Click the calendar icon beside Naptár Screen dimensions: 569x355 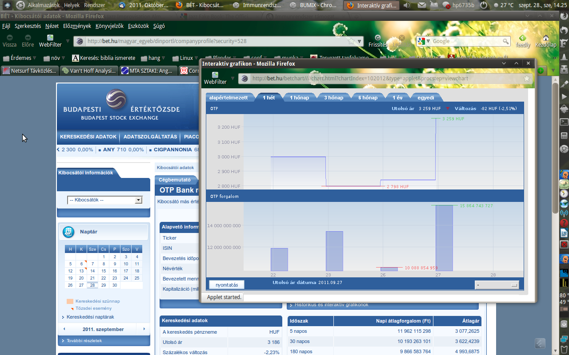(x=68, y=232)
